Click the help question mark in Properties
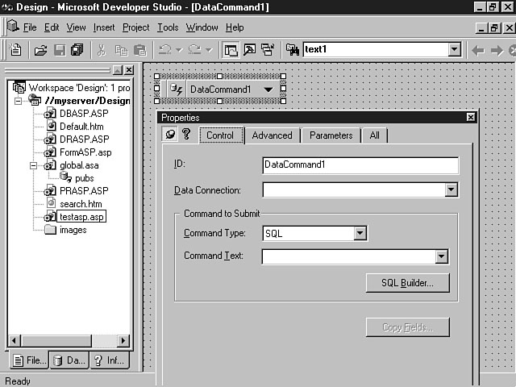 coord(185,135)
